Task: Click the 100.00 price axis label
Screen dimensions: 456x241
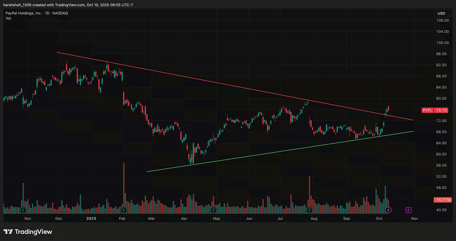Action: [x=443, y=43]
